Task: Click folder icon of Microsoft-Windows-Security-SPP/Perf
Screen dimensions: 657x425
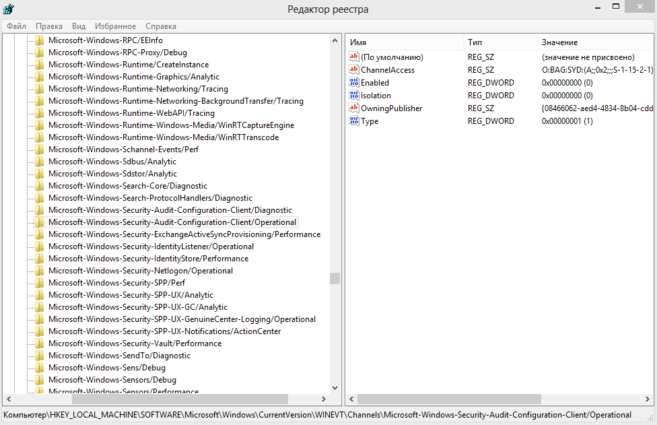Action: [40, 283]
